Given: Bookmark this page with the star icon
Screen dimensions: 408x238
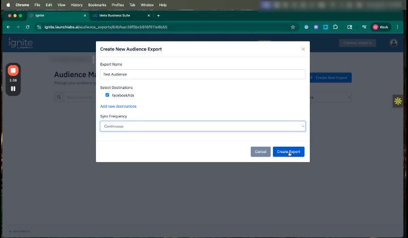Looking at the screenshot, I should 293,27.
